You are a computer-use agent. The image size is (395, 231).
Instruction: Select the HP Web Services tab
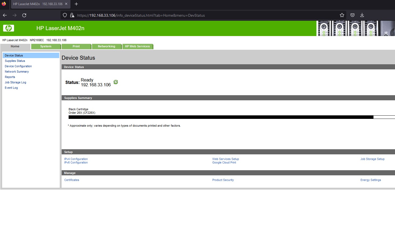[137, 47]
